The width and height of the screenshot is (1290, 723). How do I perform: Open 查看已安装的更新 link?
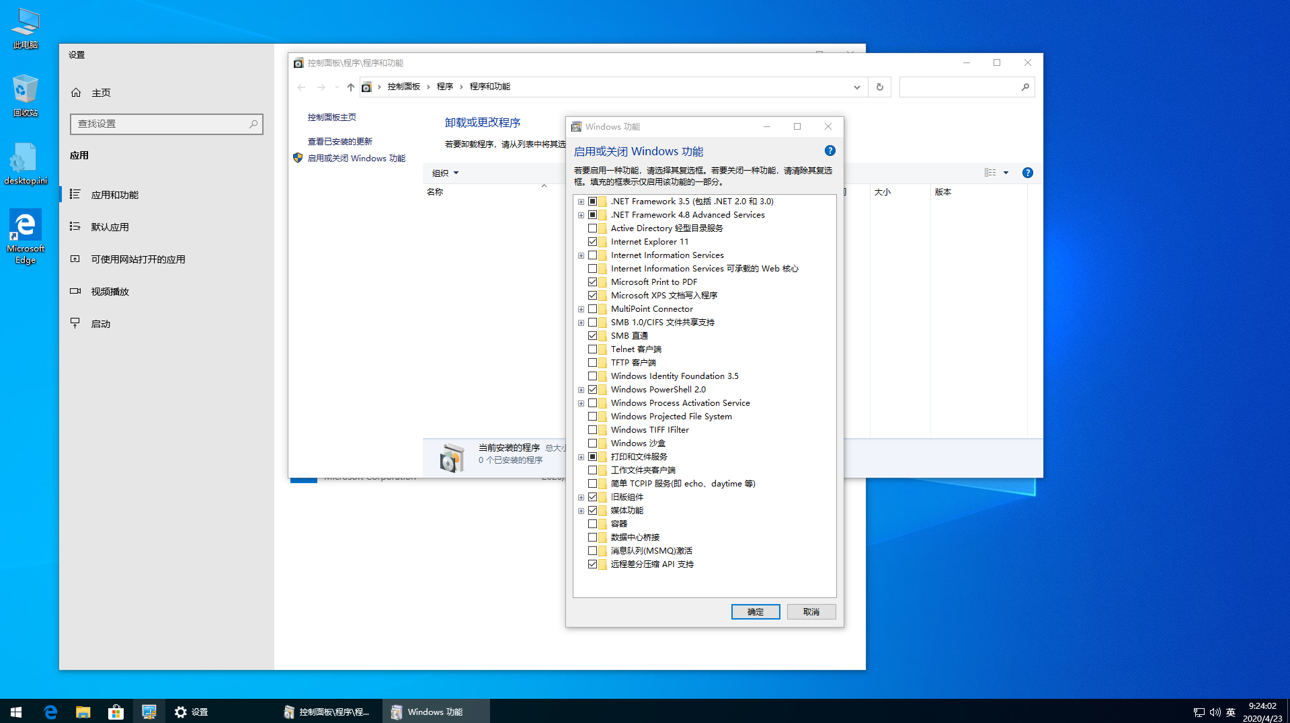click(340, 142)
